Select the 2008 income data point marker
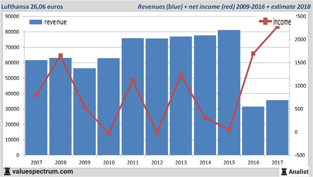Screen dimensions: 313x177 tap(61, 56)
